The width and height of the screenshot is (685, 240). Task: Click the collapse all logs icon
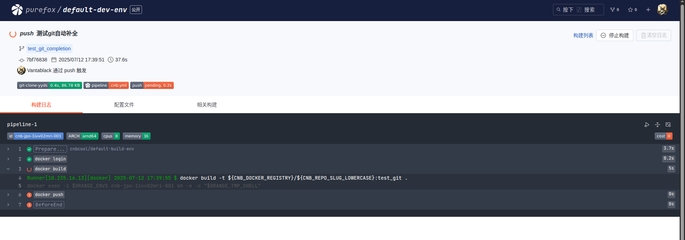point(658,125)
